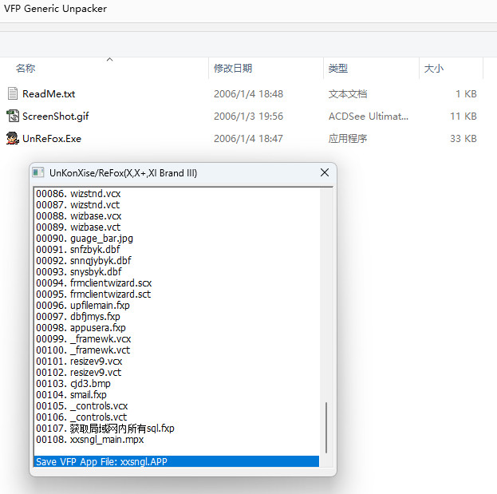
Task: Select the 00103. cjd3.bmp list entry
Action: click(73, 383)
